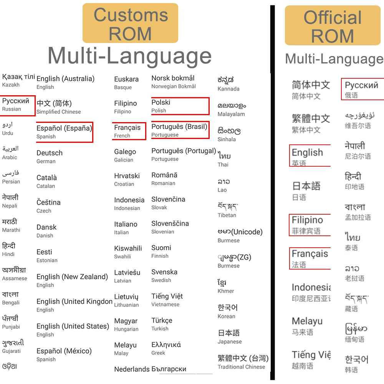Image resolution: width=384 pixels, height=384 pixels.
Task: Select Slovenščina Slovenian language
Action: coord(170,227)
